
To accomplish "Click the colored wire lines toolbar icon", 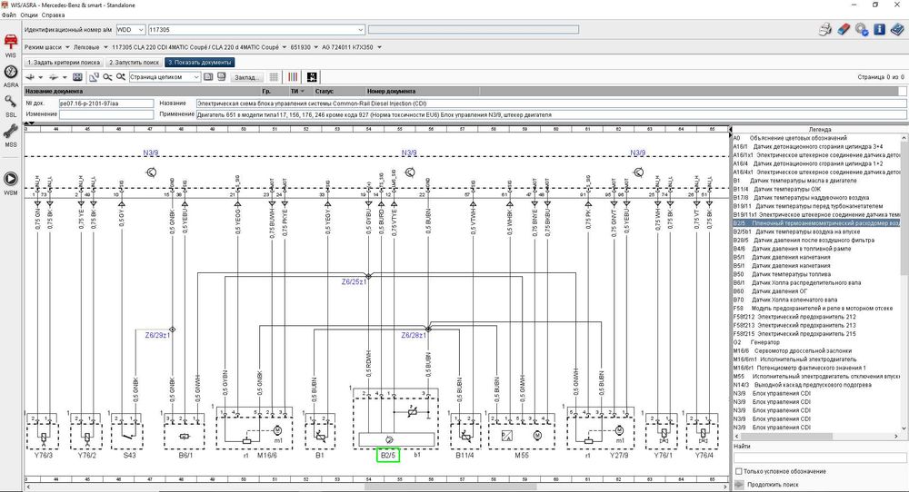I will 294,77.
